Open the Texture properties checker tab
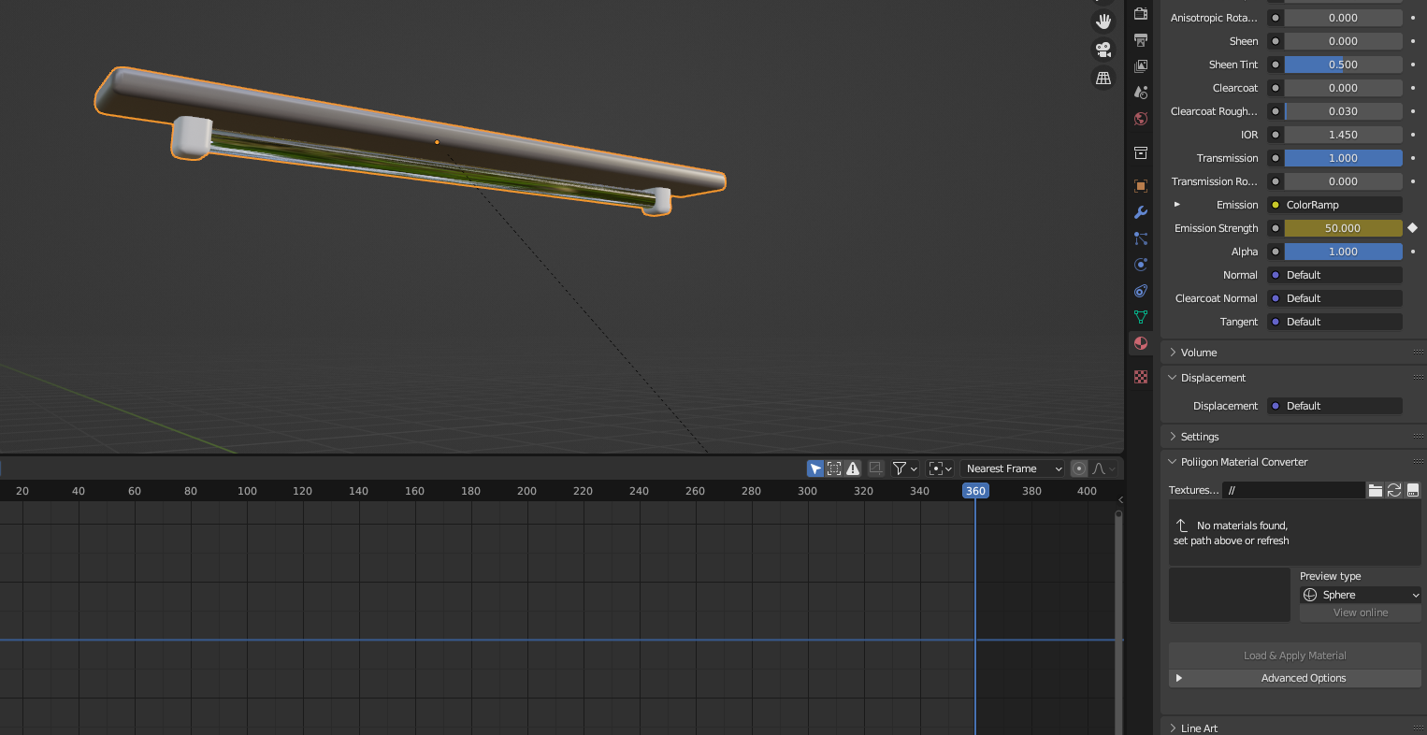This screenshot has height=735, width=1427. pyautogui.click(x=1141, y=377)
